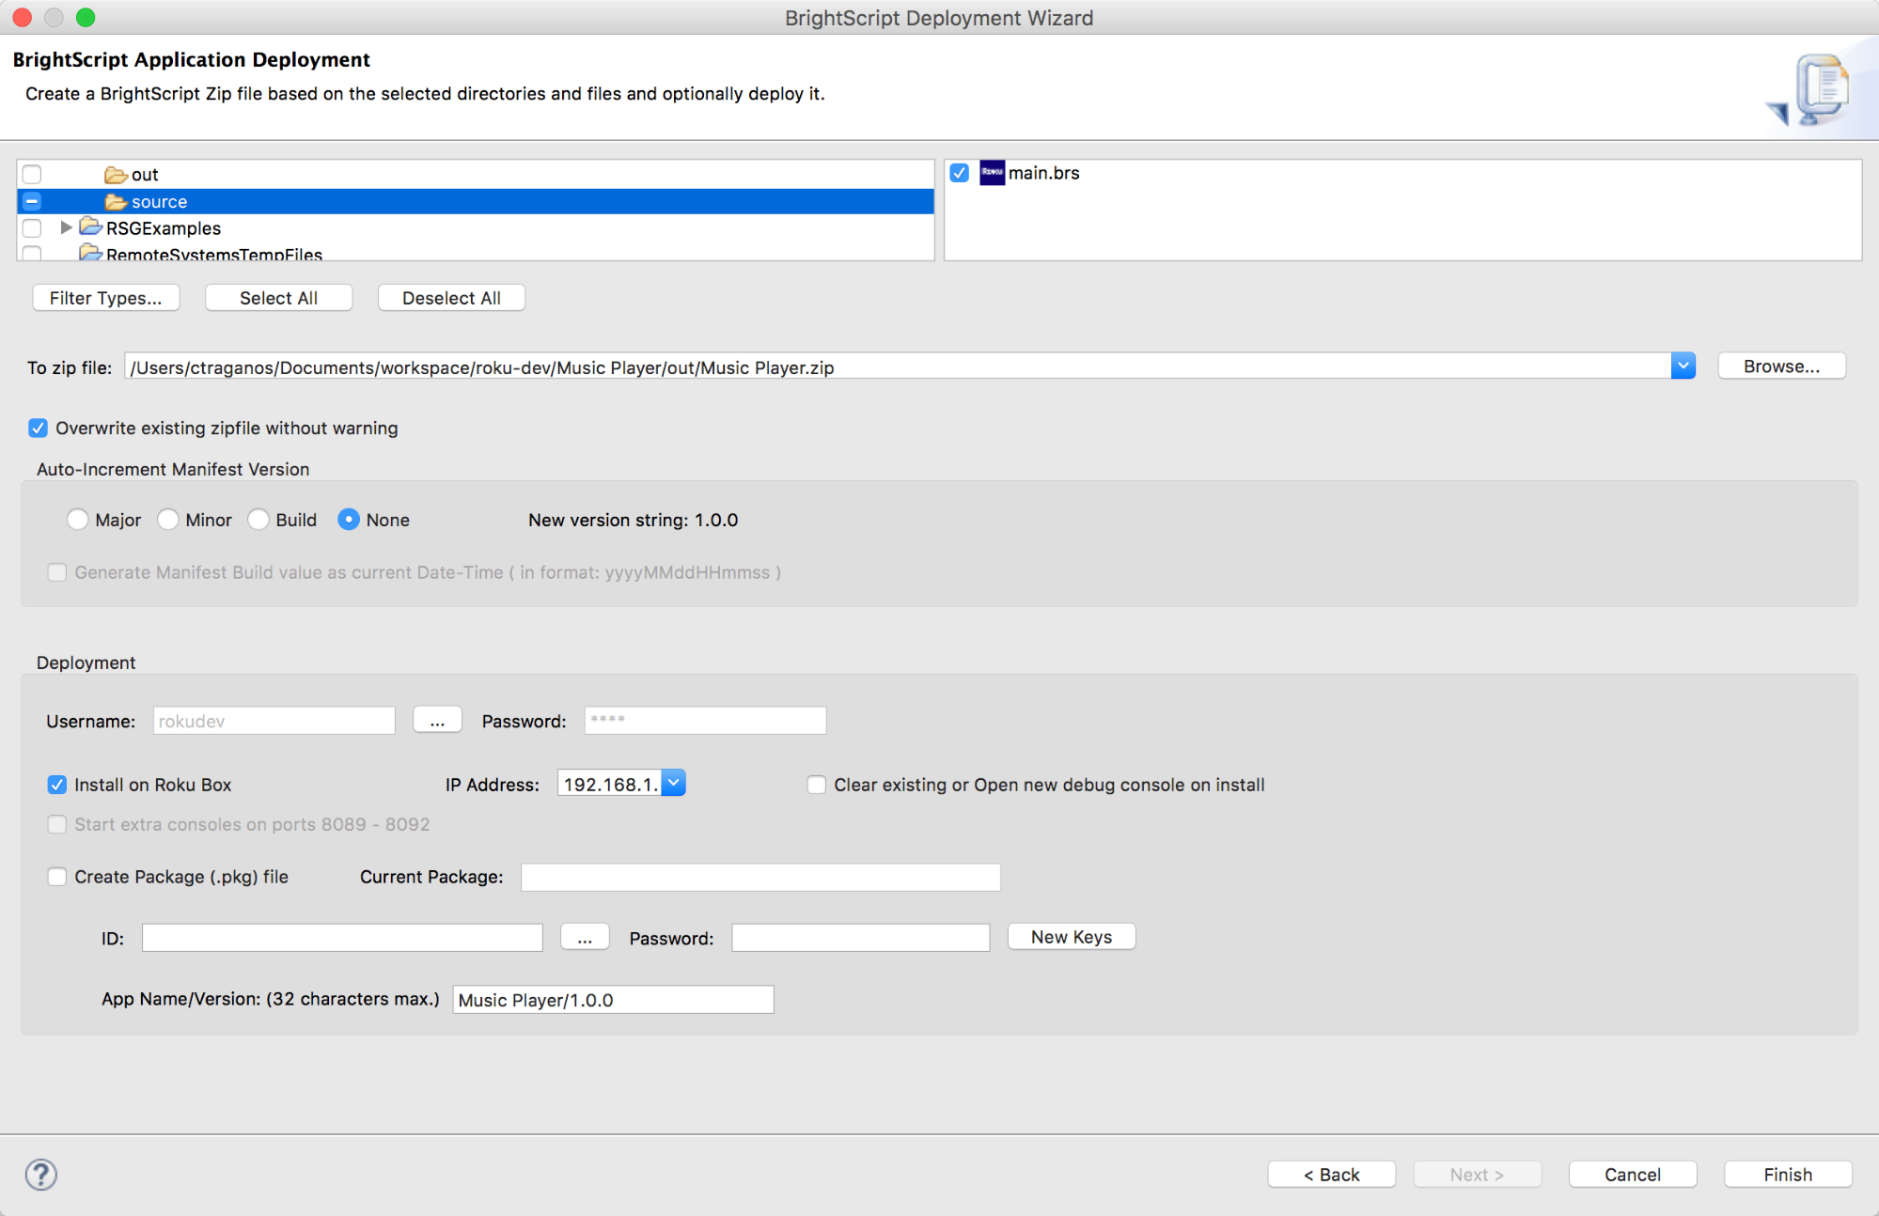Check Clear existing or Open new debug console
1879x1216 pixels.
816,784
